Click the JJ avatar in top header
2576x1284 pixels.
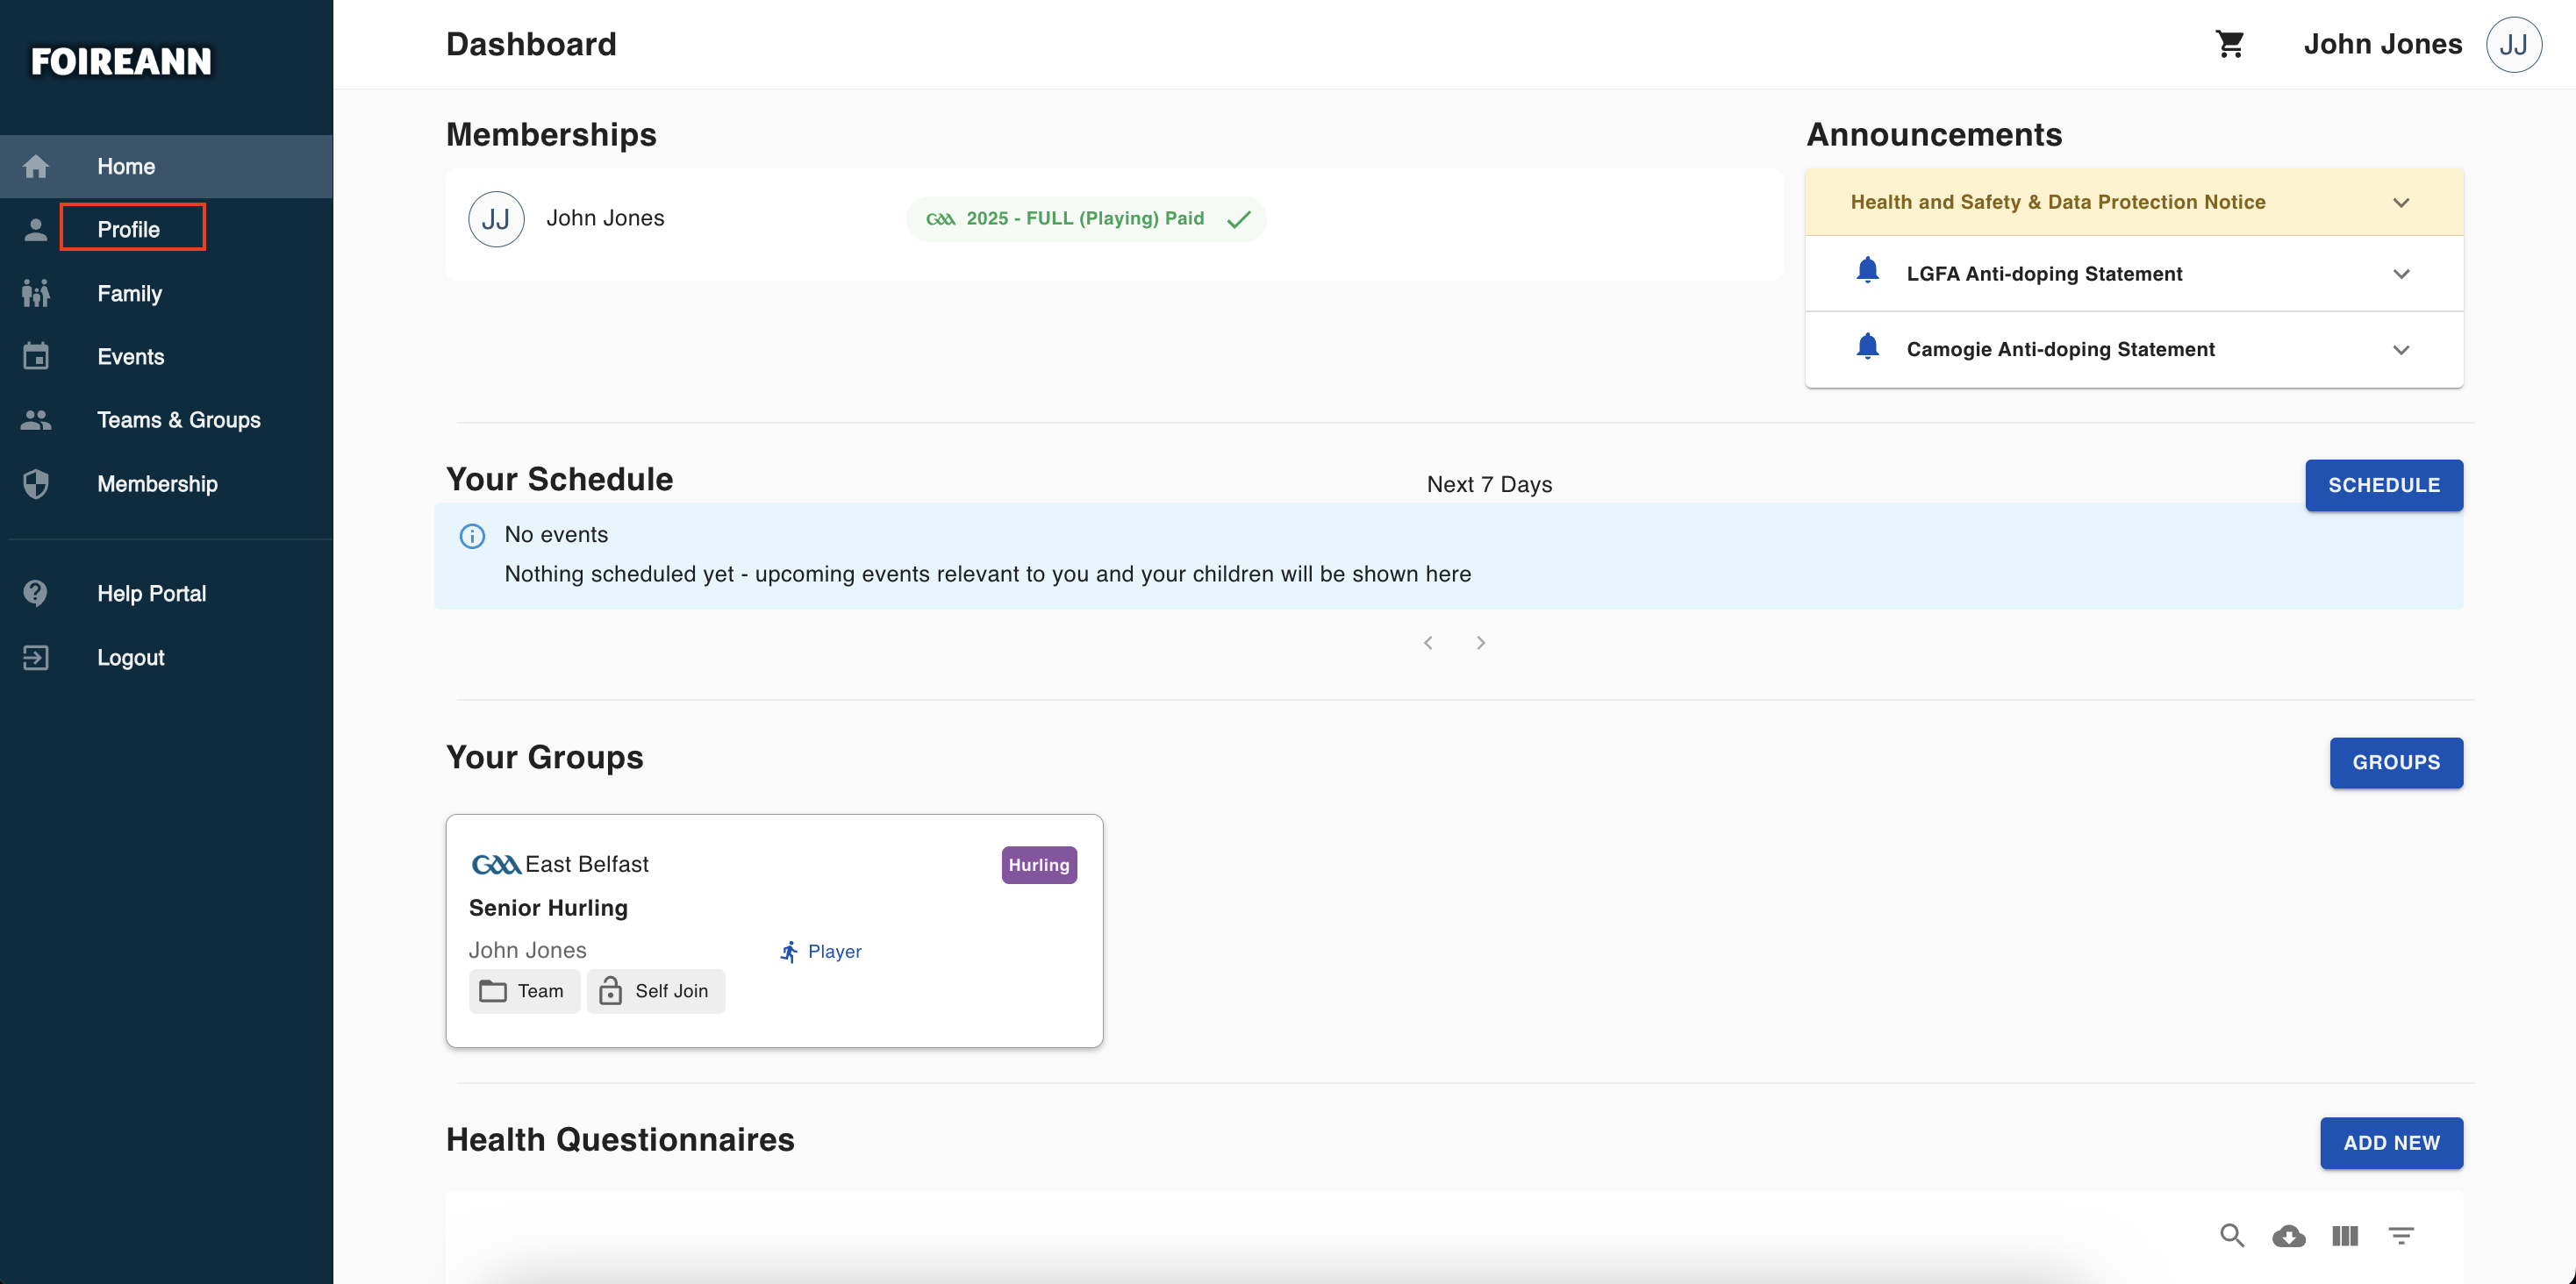pyautogui.click(x=2514, y=44)
